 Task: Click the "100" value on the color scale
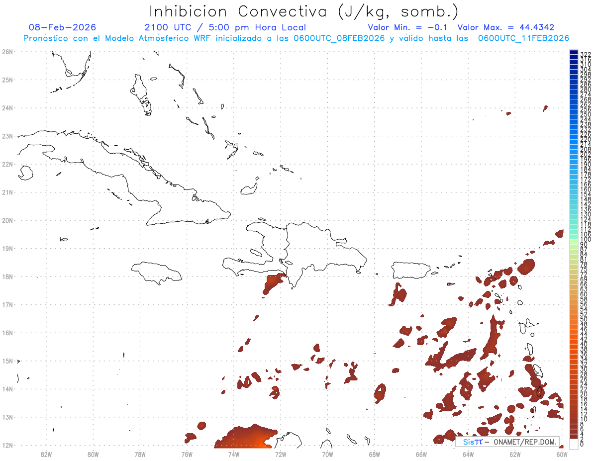586,240
